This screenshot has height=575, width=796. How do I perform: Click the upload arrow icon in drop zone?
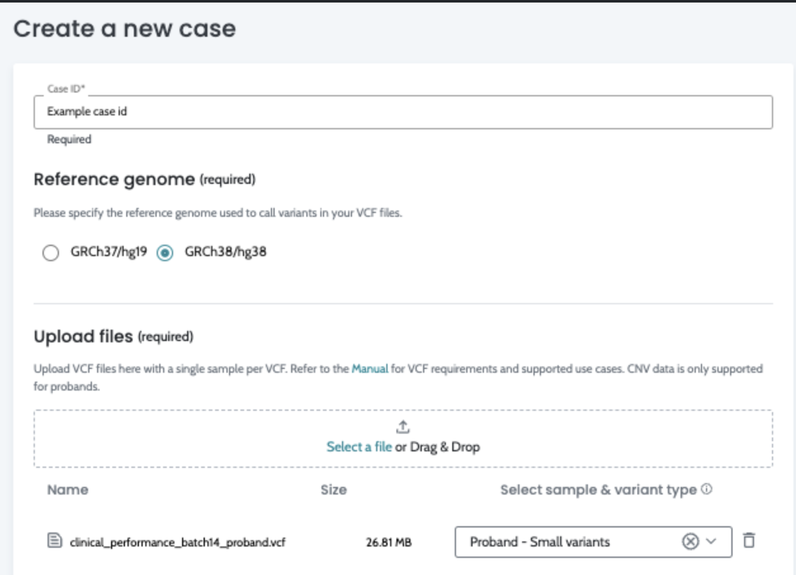click(x=403, y=426)
